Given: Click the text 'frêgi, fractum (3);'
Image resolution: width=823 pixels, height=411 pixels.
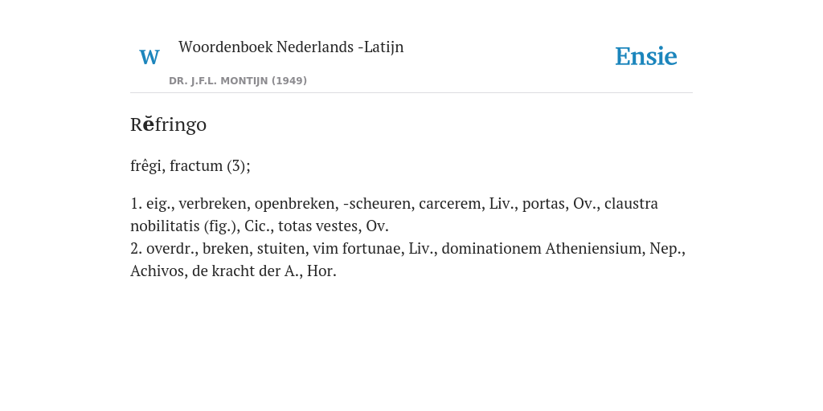Looking at the screenshot, I should pyautogui.click(x=190, y=165).
